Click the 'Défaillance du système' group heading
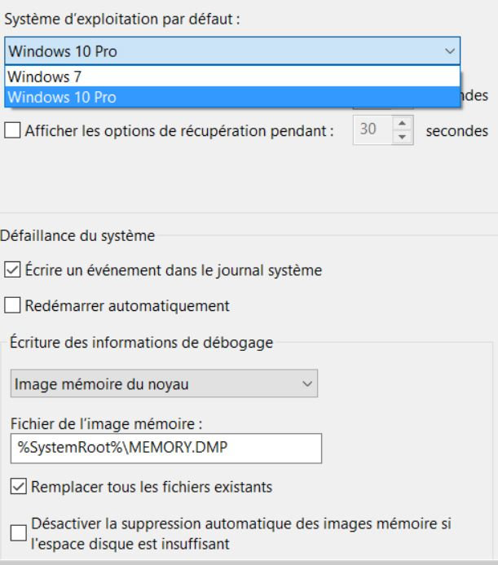498x565 pixels. click(77, 237)
